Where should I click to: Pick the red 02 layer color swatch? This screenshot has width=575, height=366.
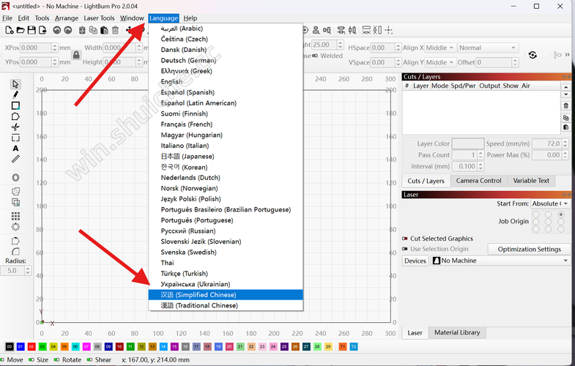pos(31,346)
